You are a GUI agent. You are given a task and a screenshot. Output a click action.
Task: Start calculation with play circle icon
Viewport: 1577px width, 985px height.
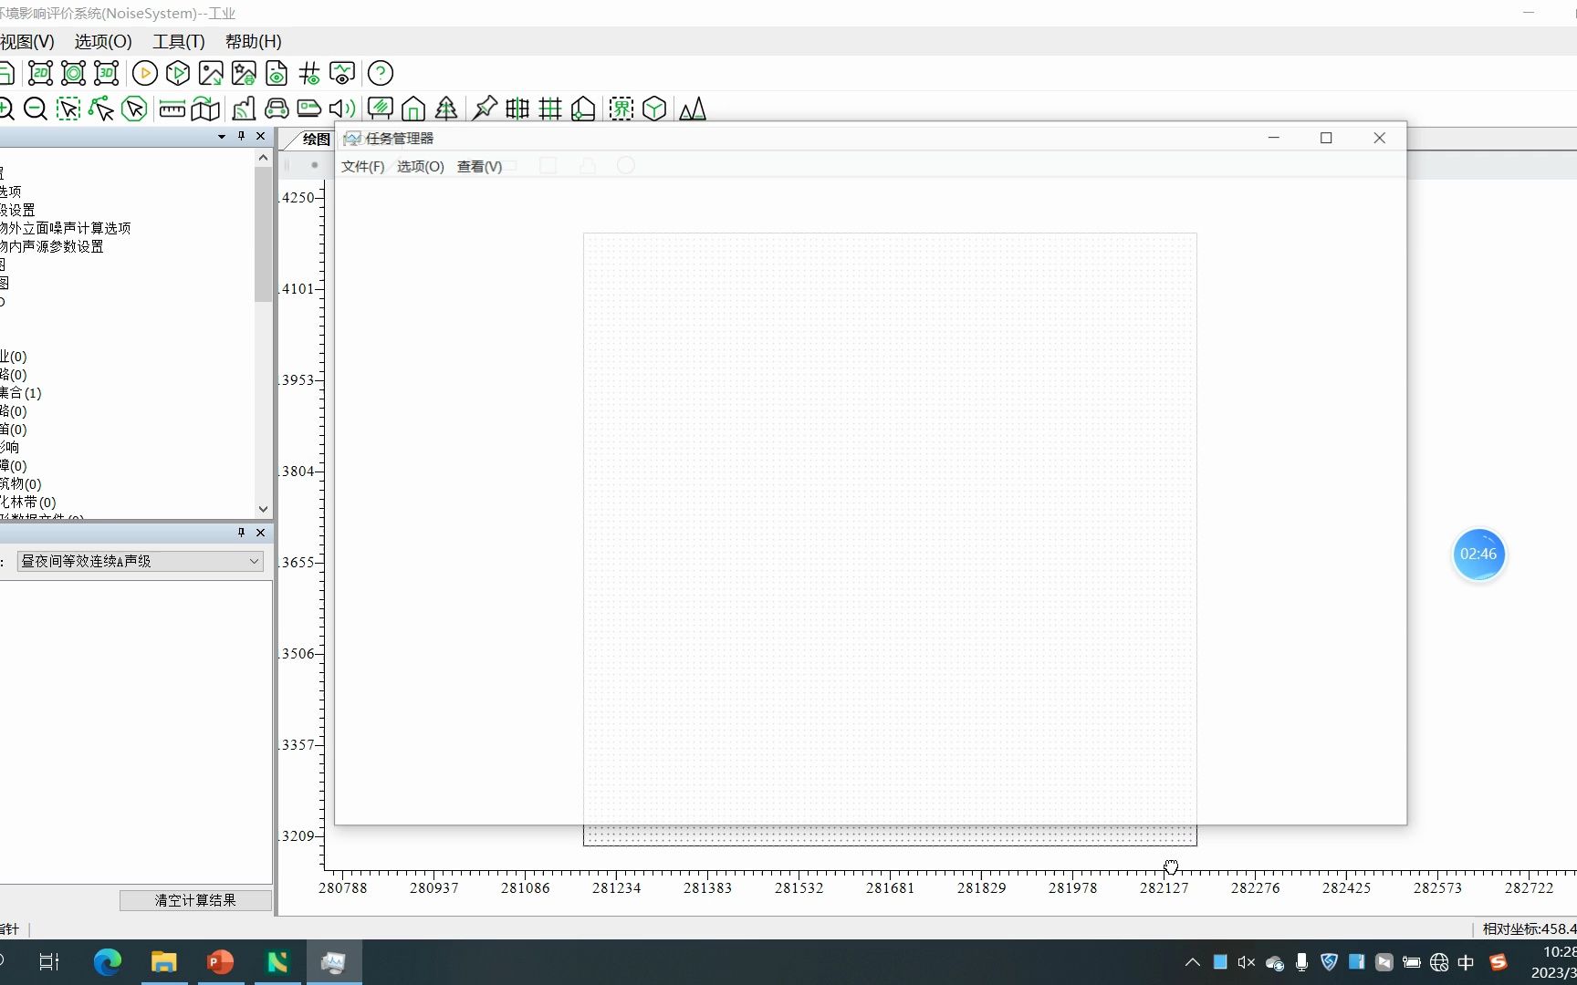coord(145,73)
